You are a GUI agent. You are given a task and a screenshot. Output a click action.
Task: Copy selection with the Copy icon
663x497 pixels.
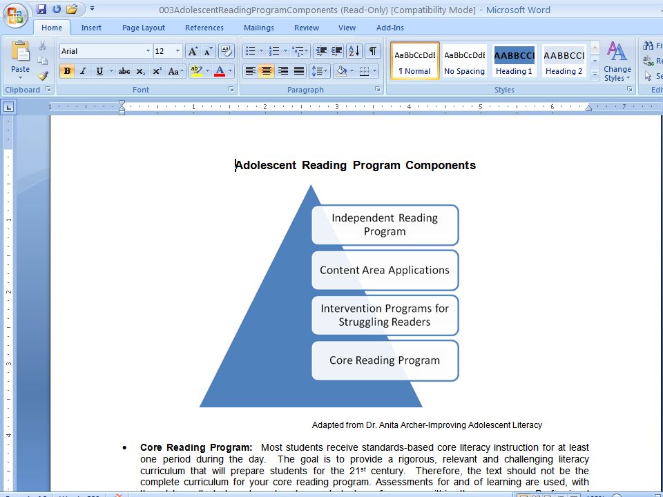click(43, 61)
